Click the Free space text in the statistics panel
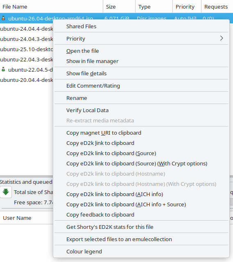 [34, 202]
